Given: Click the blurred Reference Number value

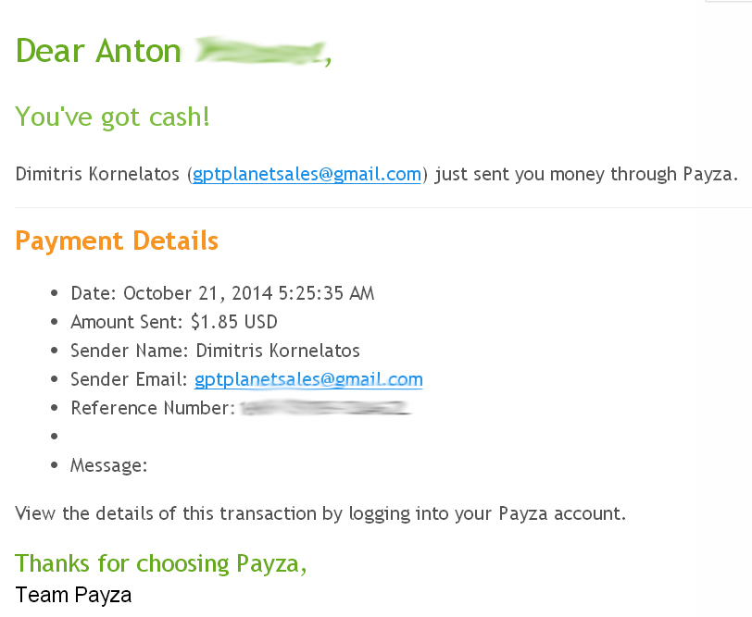Looking at the screenshot, I should point(324,407).
